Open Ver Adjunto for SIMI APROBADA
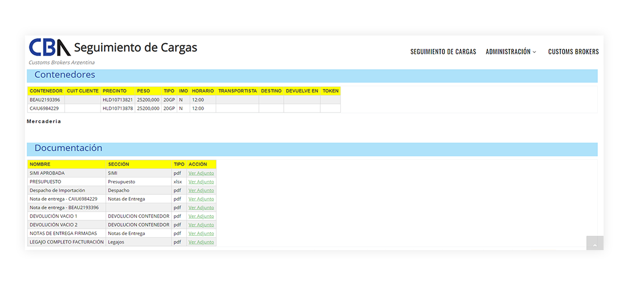Screen dimensions: 628x285 [x=201, y=173]
